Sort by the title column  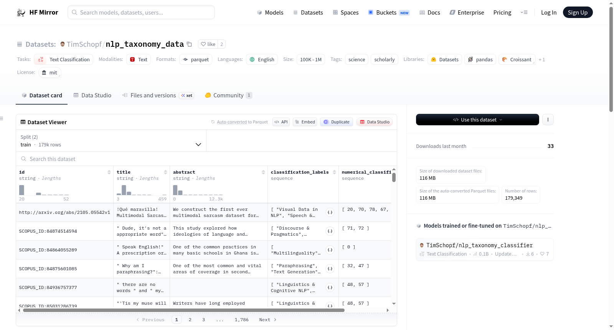(165, 172)
